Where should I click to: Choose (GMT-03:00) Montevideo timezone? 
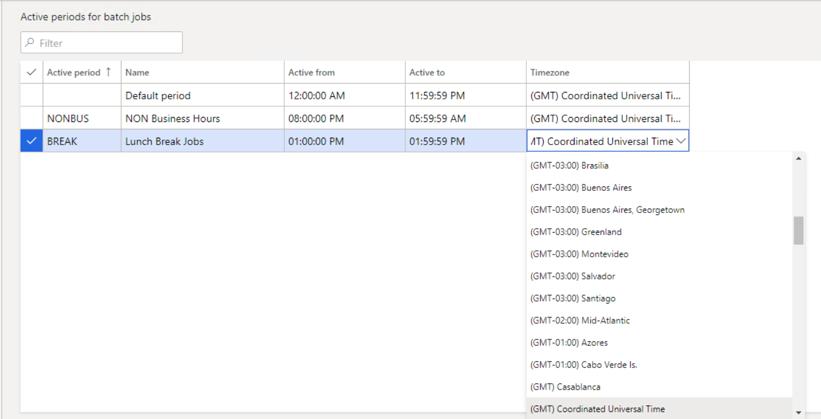click(x=659, y=254)
